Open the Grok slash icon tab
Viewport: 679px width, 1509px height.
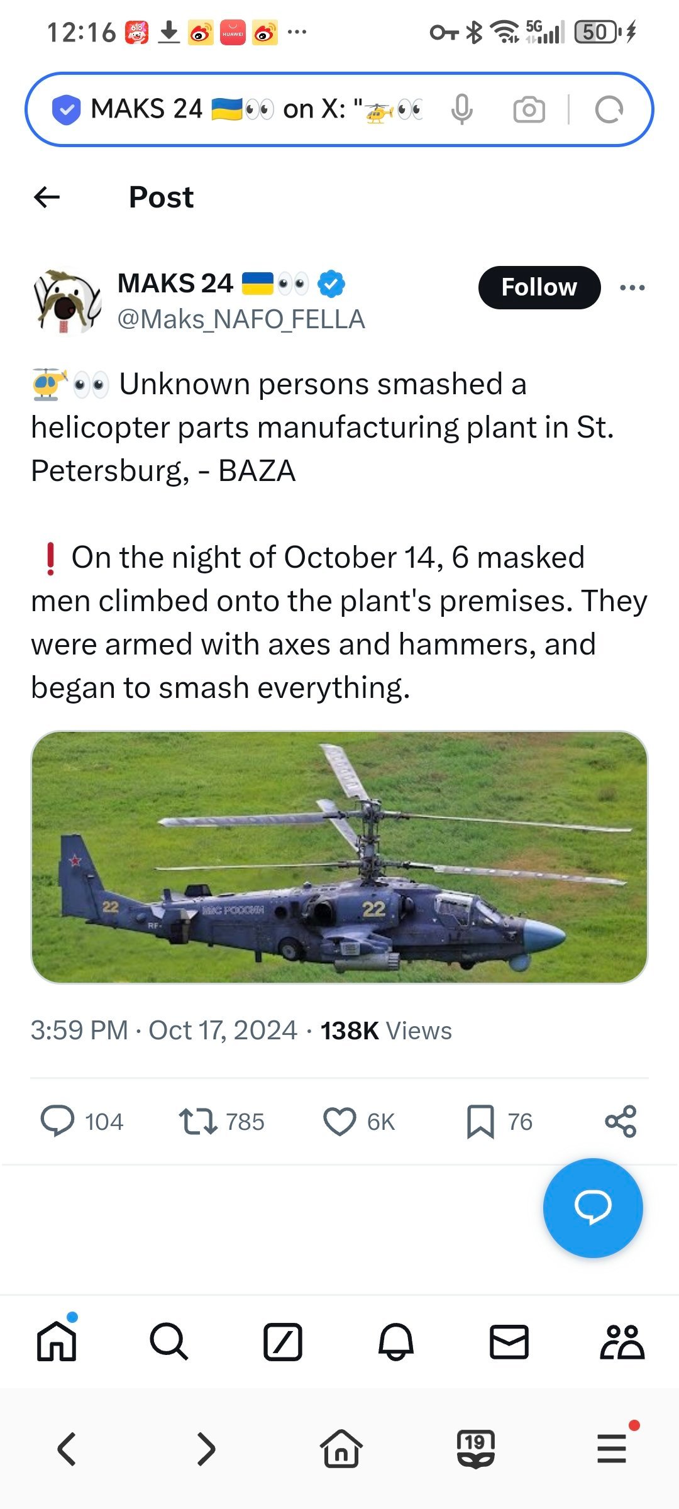pyautogui.click(x=282, y=1341)
